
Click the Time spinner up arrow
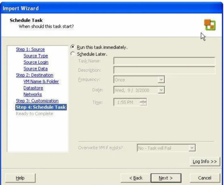(x=143, y=100)
